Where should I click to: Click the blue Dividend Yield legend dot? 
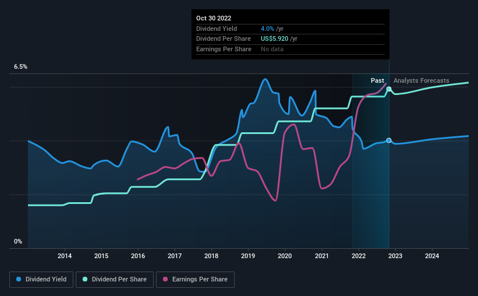point(19,279)
